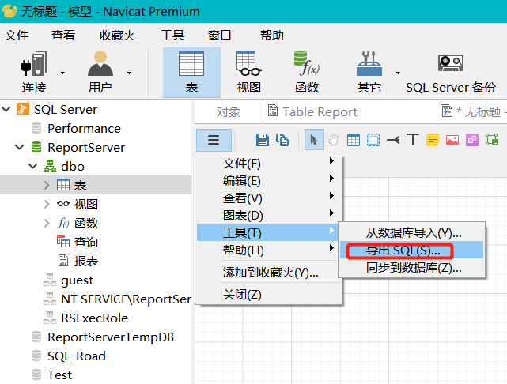Click the SQL Server 备份 toolbar button
507x384 pixels.
[x=451, y=73]
